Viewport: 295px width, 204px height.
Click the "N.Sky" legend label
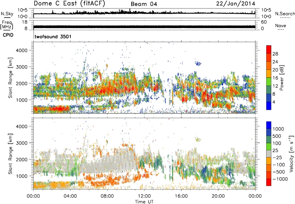pyautogui.click(x=7, y=14)
